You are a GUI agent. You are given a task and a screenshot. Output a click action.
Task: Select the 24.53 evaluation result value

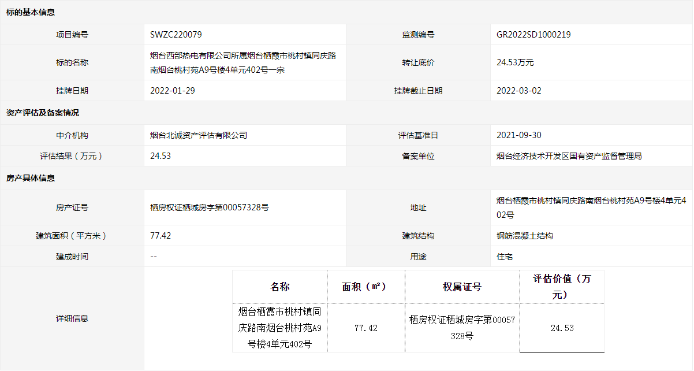(x=161, y=156)
